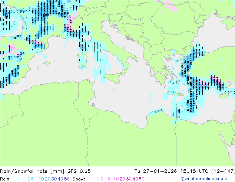
Task: Click the rain legend value 50
Action: 67,179
